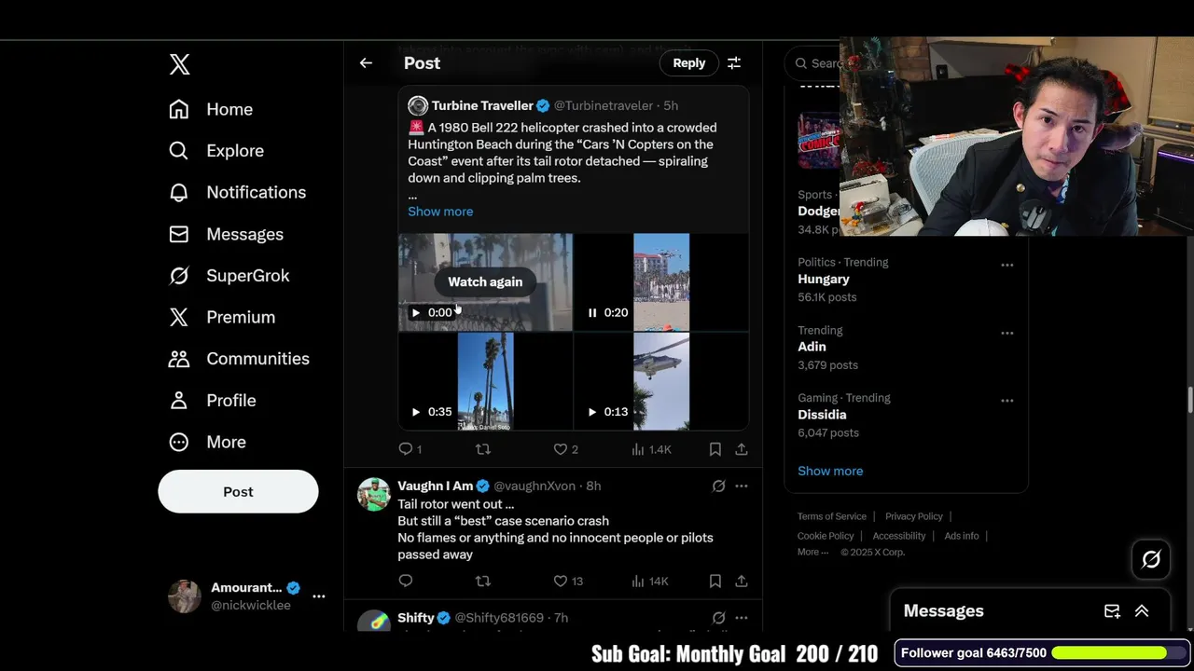Open account menu dots beside Amourant

point(319,596)
